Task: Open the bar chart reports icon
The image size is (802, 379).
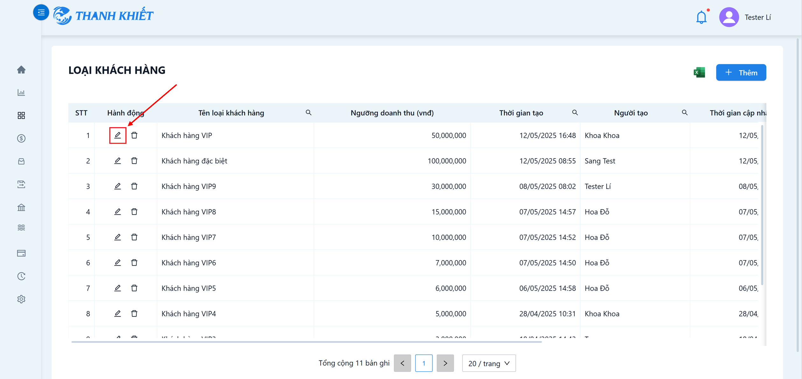Action: point(21,93)
